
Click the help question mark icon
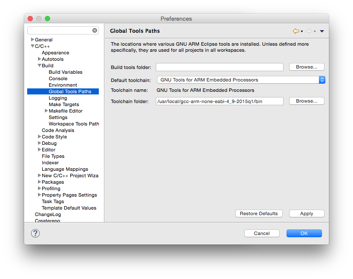coord(35,233)
